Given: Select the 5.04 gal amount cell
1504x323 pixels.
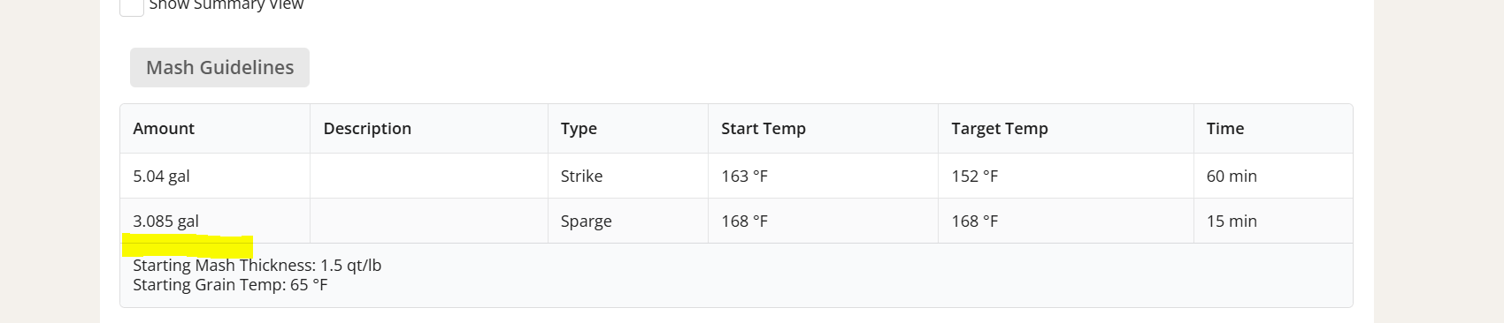Looking at the screenshot, I should click(215, 177).
